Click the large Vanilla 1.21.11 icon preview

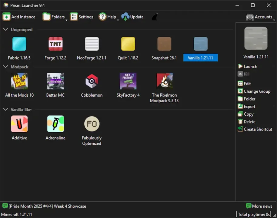pyautogui.click(x=256, y=38)
